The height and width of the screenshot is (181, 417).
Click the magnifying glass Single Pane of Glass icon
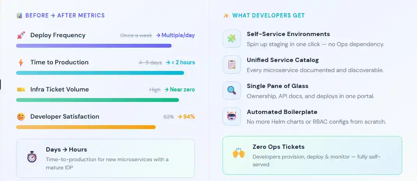click(x=231, y=91)
